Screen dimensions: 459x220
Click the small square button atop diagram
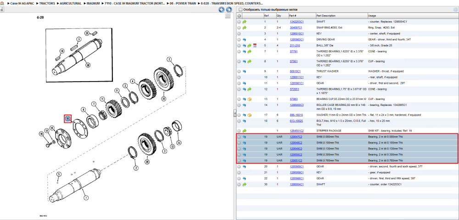tap(228, 16)
